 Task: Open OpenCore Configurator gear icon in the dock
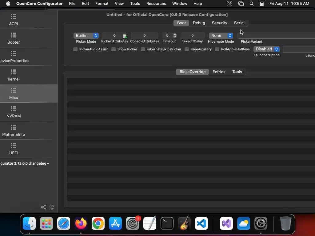(261, 223)
